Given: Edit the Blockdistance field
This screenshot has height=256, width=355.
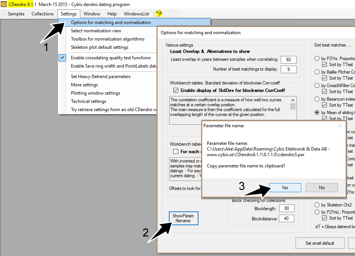Looking at the screenshot, I should [x=286, y=218].
